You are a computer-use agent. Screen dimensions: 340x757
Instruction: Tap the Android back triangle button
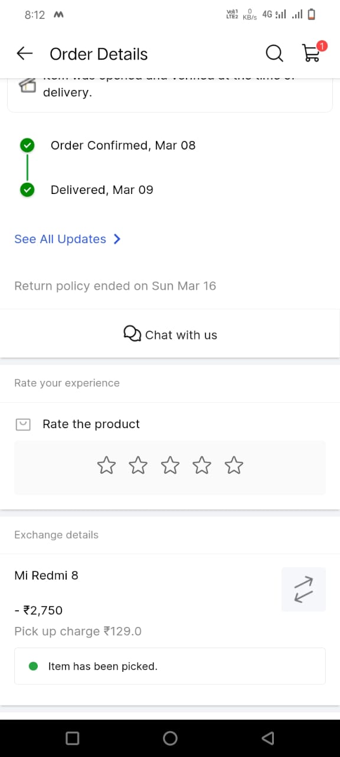(x=267, y=737)
